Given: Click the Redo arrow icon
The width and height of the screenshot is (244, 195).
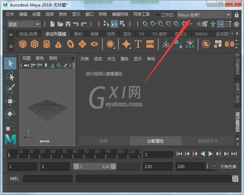Looking at the screenshot, I should [84, 24].
